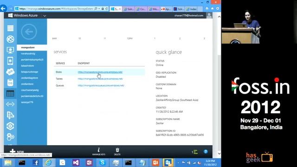Open Virtual Machines monitor icon in sidebar
Viewport: 297px width, 167px height.
[10, 50]
